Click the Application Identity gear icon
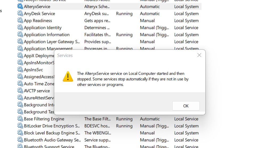The height and width of the screenshot is (148, 266). [x=20, y=28]
